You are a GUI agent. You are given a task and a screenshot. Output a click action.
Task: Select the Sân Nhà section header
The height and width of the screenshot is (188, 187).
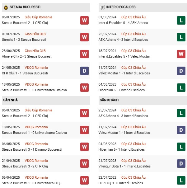pyautogui.click(x=11, y=100)
